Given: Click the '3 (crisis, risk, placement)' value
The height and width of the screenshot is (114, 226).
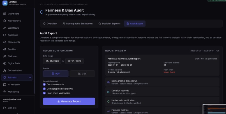Looking at the screenshot, I should pos(119,72).
